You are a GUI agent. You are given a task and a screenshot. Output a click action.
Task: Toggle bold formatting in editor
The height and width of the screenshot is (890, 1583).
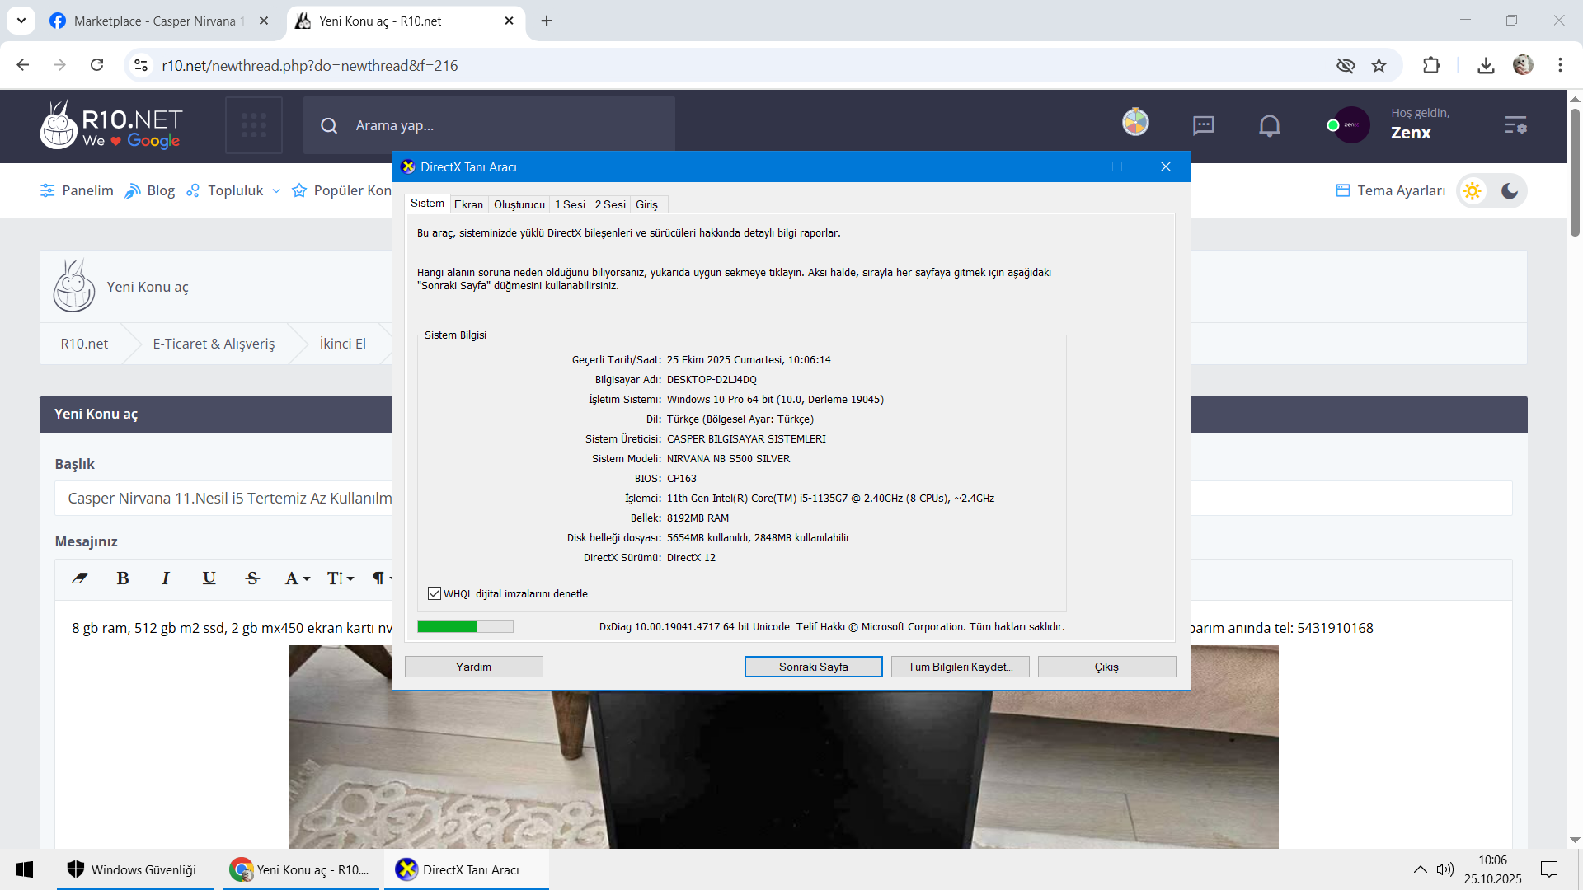click(x=123, y=578)
